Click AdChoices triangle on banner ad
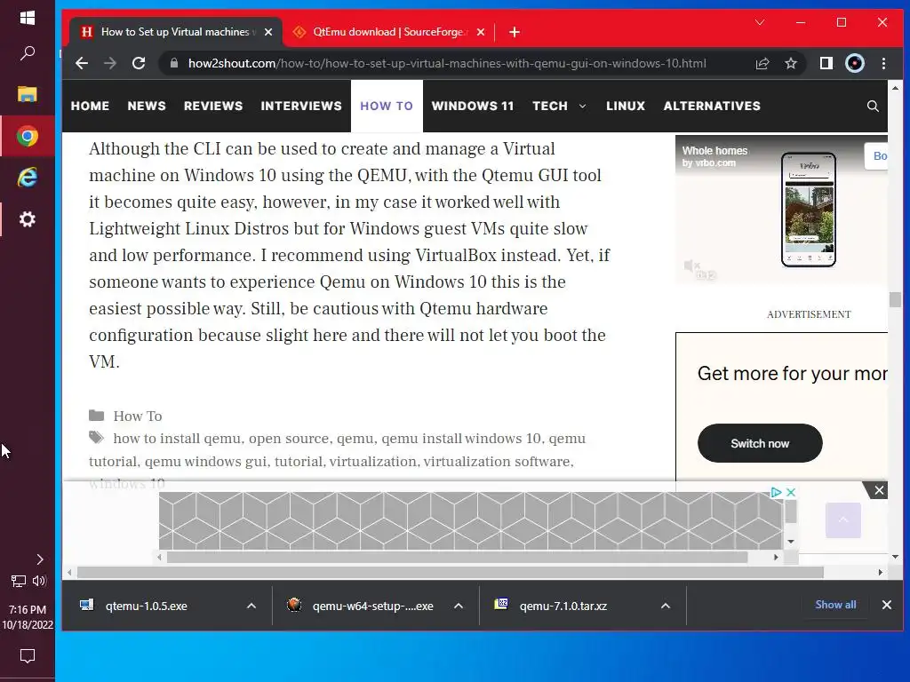910x682 pixels. (776, 492)
